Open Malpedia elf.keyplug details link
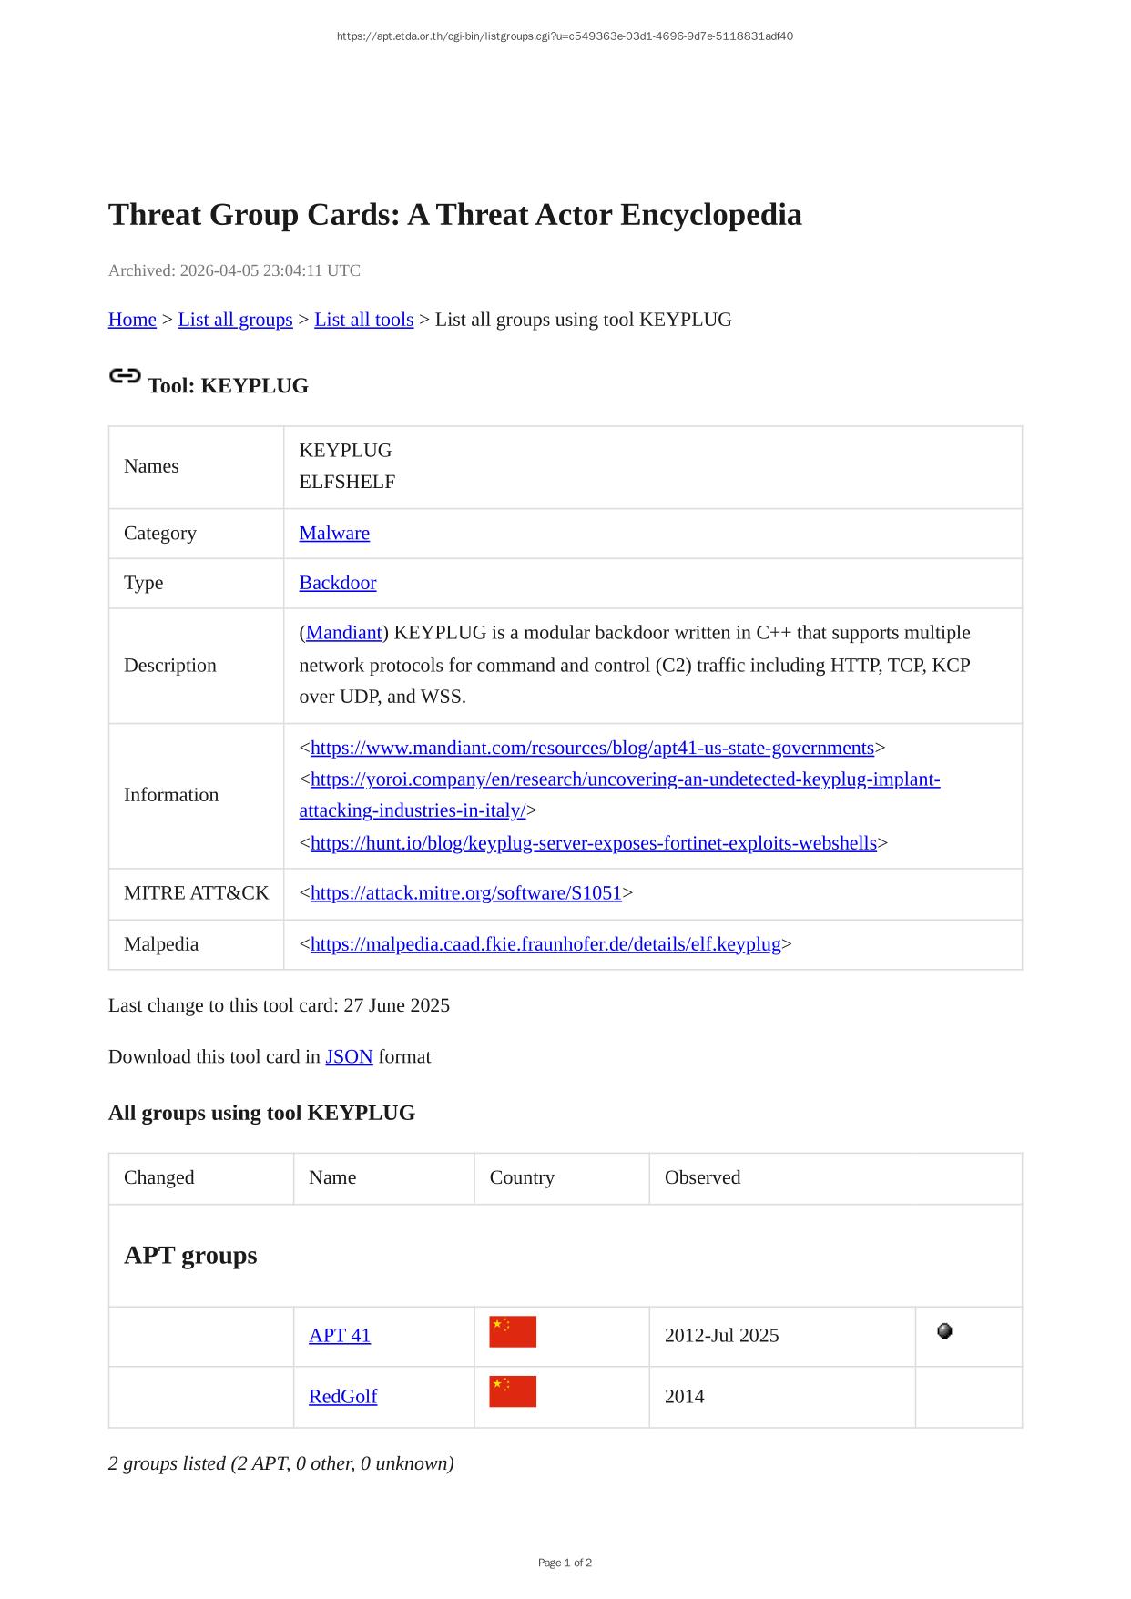Image resolution: width=1131 pixels, height=1599 pixels. click(545, 944)
